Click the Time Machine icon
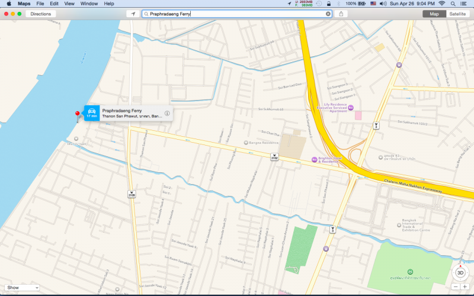Screen dimensions: 474x296 click(x=319, y=4)
